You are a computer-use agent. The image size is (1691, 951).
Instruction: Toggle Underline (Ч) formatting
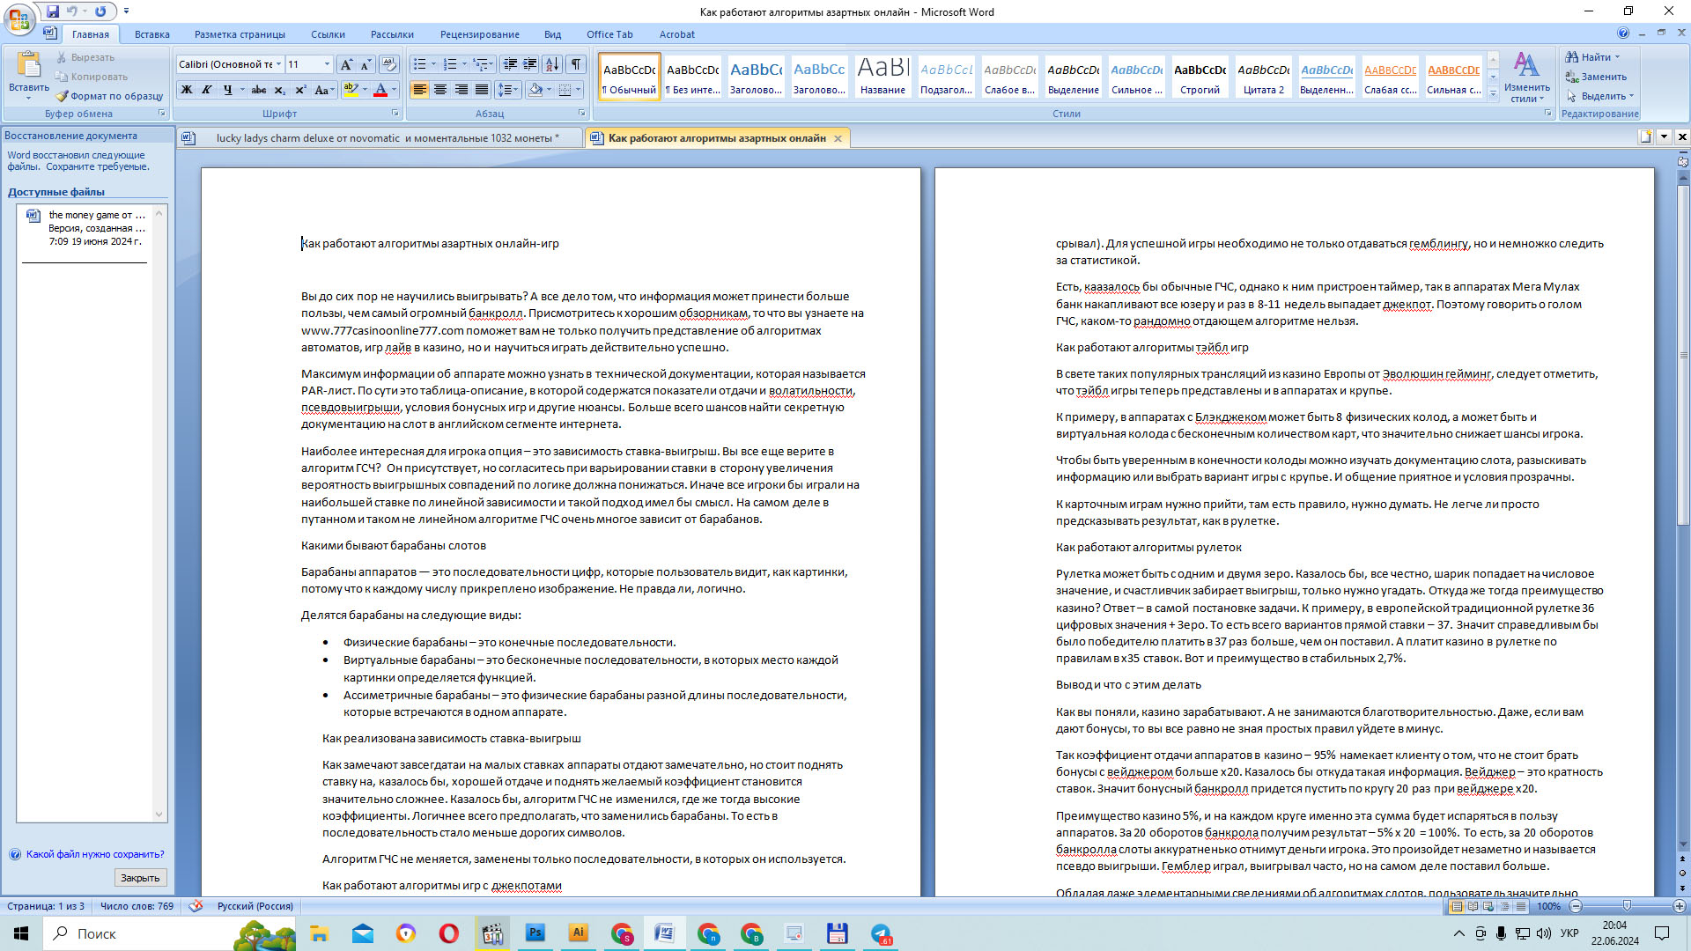[227, 90]
